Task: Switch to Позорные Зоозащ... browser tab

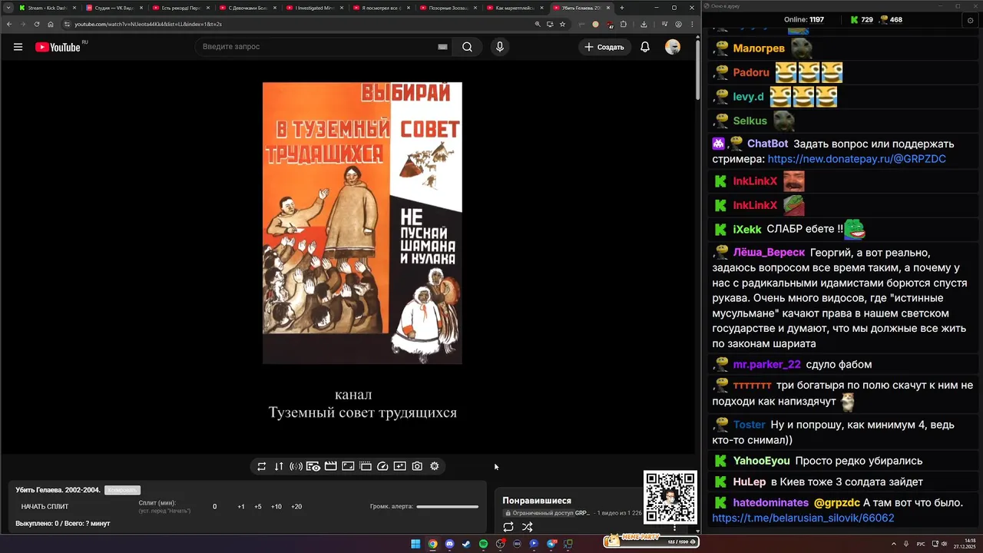Action: pyautogui.click(x=447, y=8)
